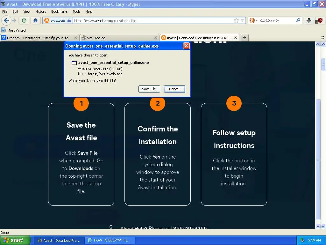326x245 pixels.
Task: Click the search magnifier icon
Action: [298, 20]
